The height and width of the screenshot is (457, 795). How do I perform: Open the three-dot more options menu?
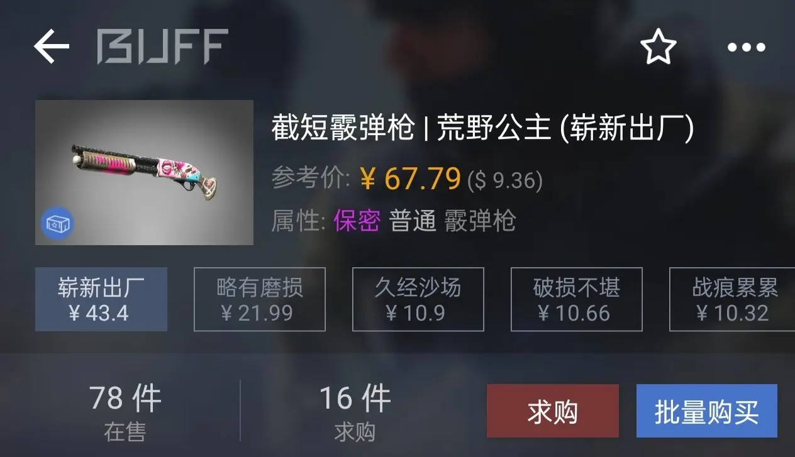click(x=747, y=47)
